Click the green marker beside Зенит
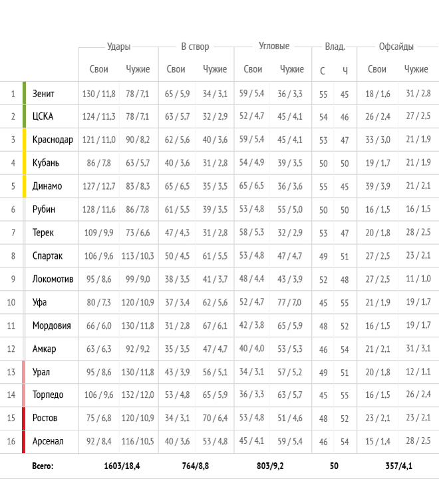The image size is (439, 479). coord(24,94)
